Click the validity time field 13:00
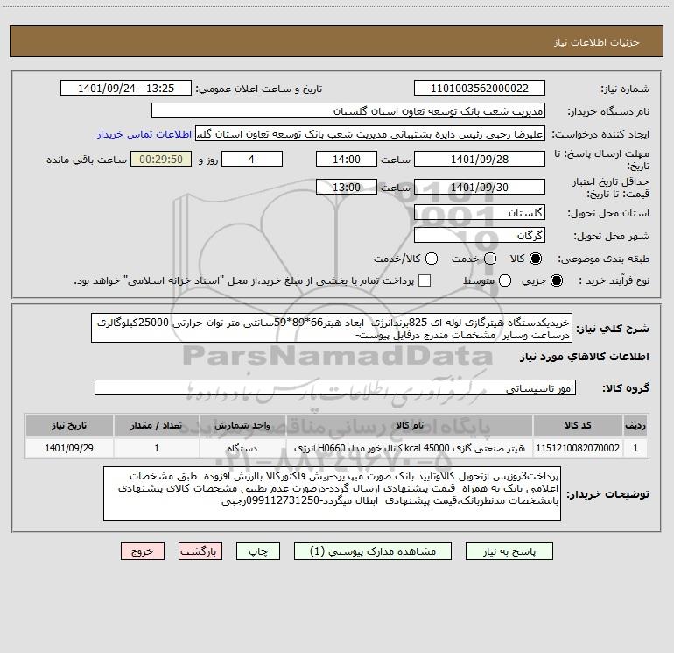Viewport: 674px width, 653px height. (x=347, y=188)
